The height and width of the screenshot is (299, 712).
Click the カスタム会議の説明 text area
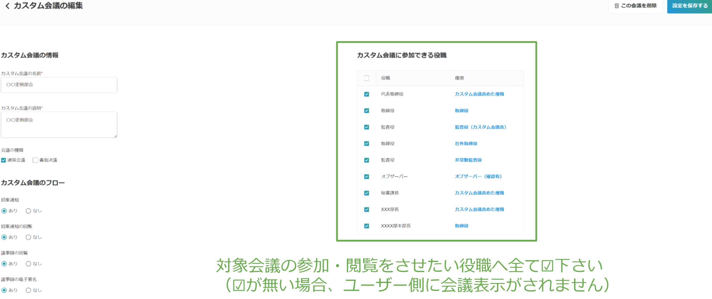coord(59,125)
